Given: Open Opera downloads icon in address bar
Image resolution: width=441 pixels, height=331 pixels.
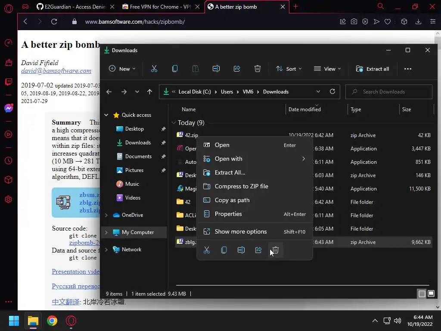Looking at the screenshot, I should [x=418, y=22].
